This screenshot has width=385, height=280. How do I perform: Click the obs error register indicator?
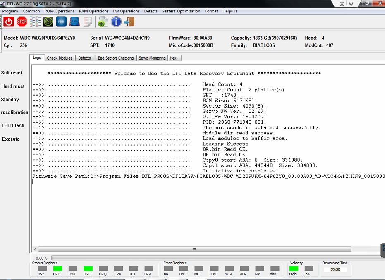275,268
